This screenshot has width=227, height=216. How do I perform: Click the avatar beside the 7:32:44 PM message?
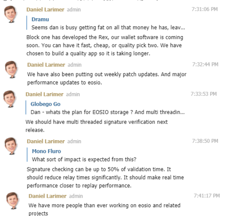(11, 70)
